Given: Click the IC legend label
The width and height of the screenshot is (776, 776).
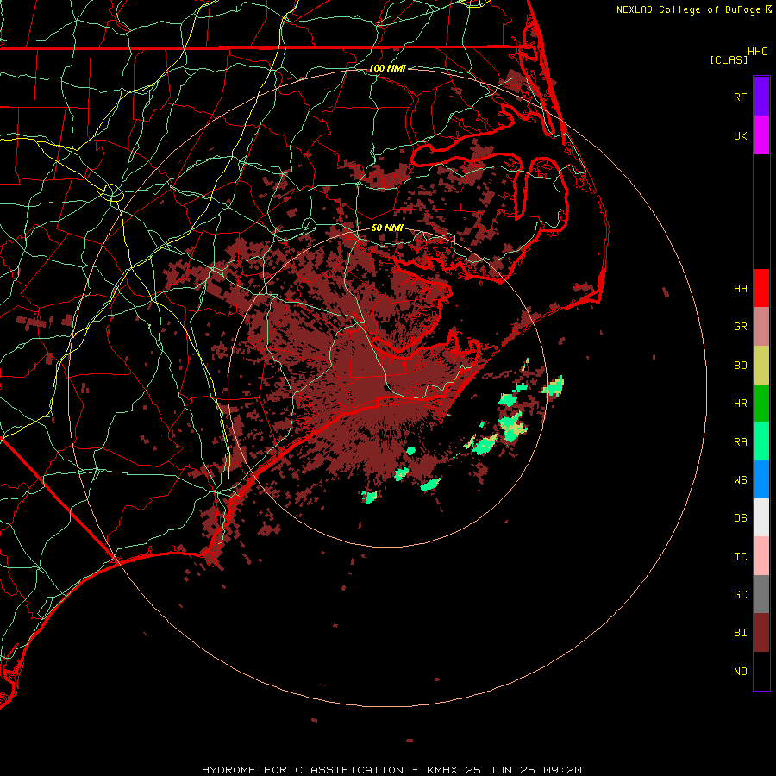Looking at the screenshot, I should 740,556.
